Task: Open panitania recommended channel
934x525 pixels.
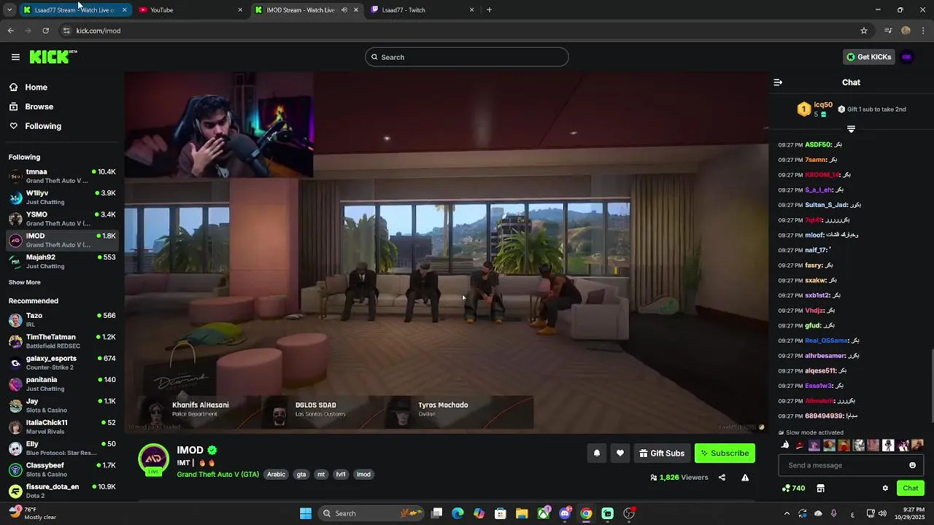Action: (x=62, y=384)
